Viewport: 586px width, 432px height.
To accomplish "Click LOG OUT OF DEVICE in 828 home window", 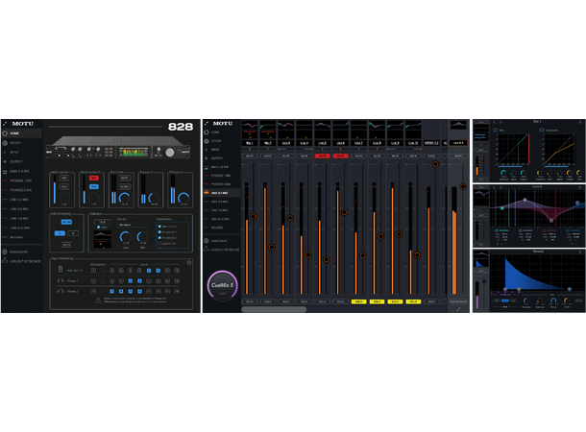I will 25,261.
